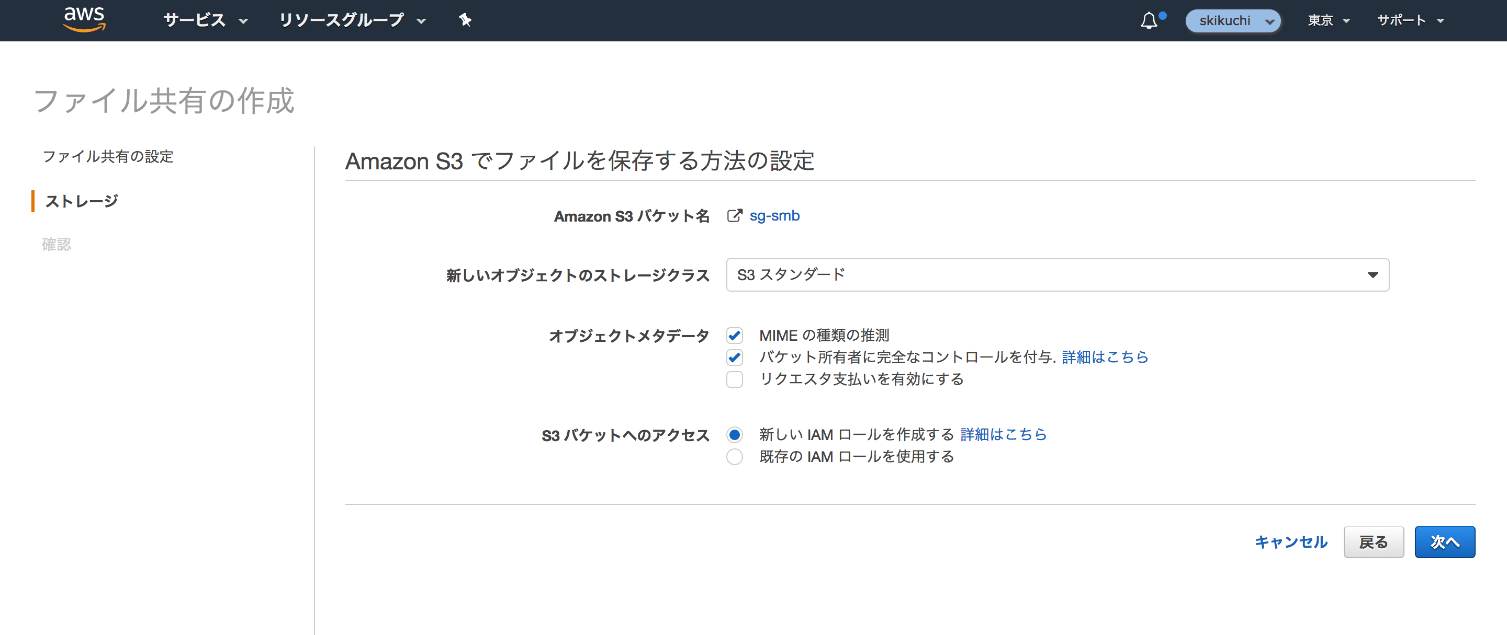Click the 確認 step in sidebar

[x=55, y=244]
